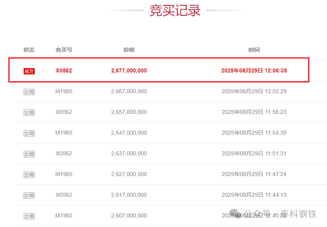Viewport: 327px width, 227px height.
Task: Click the 出局 badge in the 2,657,000,000 row
Action: [29, 113]
